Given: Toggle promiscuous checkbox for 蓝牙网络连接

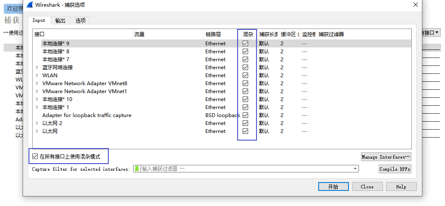Looking at the screenshot, I should tap(246, 67).
